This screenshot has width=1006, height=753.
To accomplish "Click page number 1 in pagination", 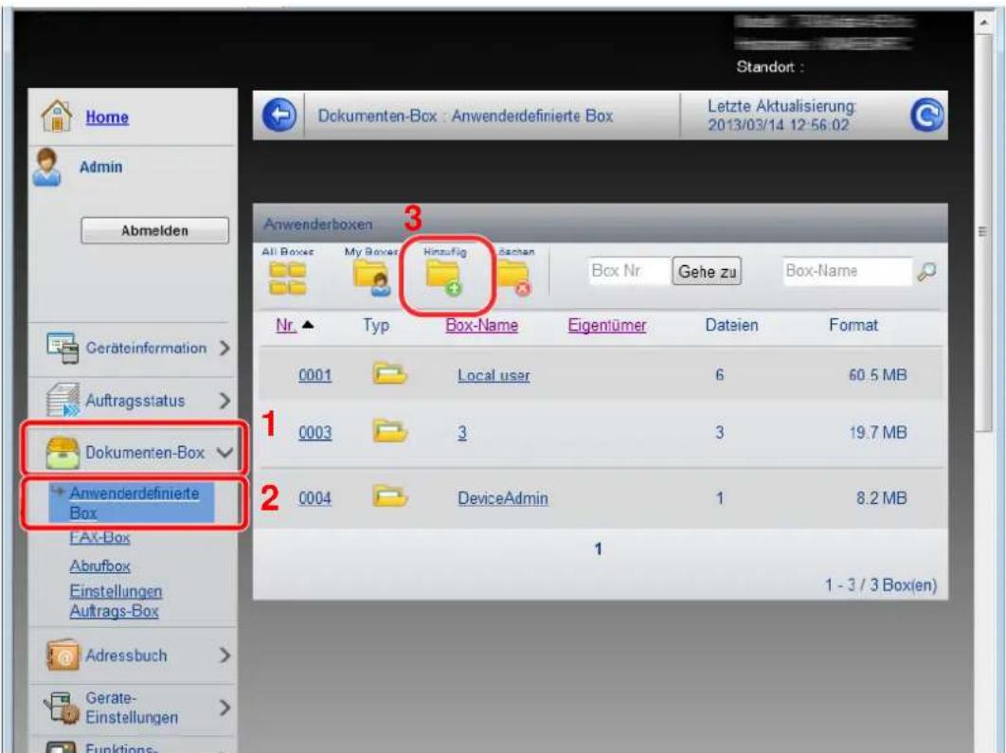I will pos(598,549).
